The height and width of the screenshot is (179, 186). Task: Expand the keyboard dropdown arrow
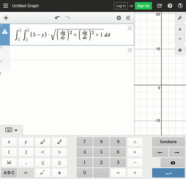point(16,130)
